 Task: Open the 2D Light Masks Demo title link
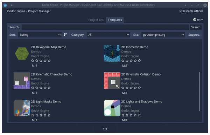(x=46, y=102)
